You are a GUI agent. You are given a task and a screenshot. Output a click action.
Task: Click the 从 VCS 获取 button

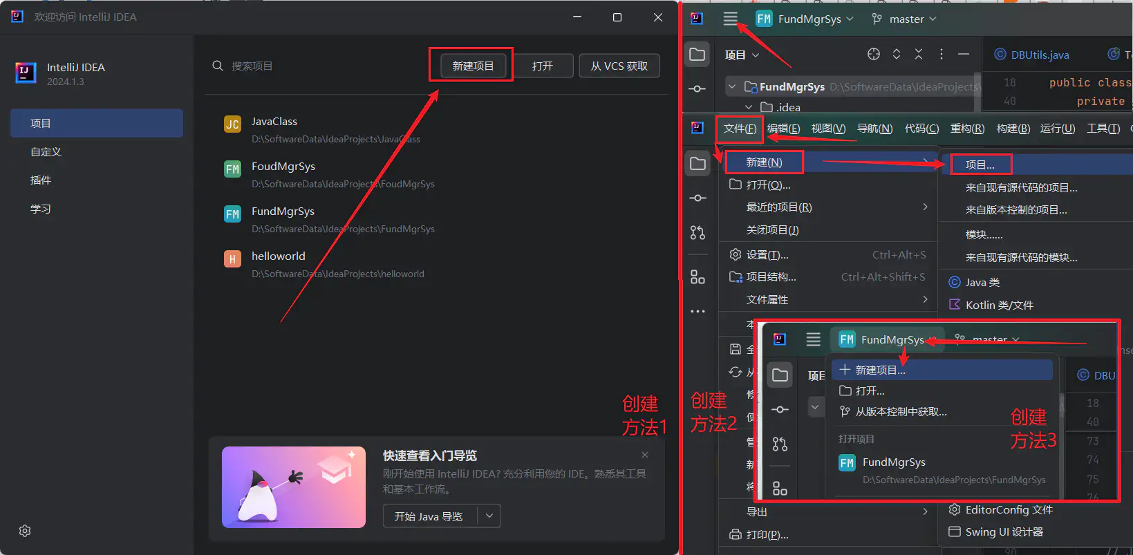pyautogui.click(x=619, y=66)
